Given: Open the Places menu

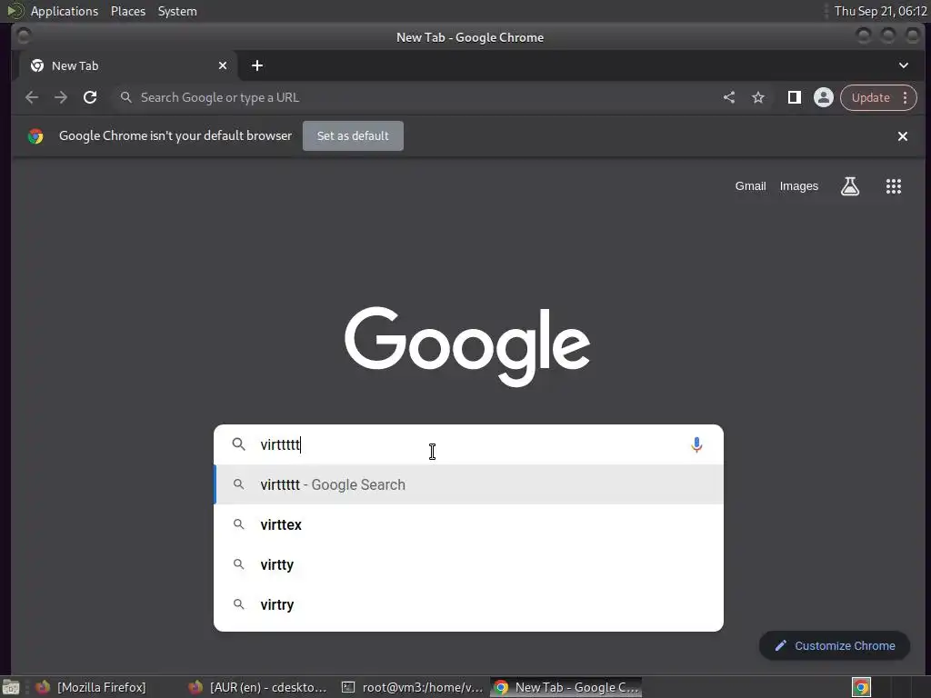Looking at the screenshot, I should (x=127, y=11).
